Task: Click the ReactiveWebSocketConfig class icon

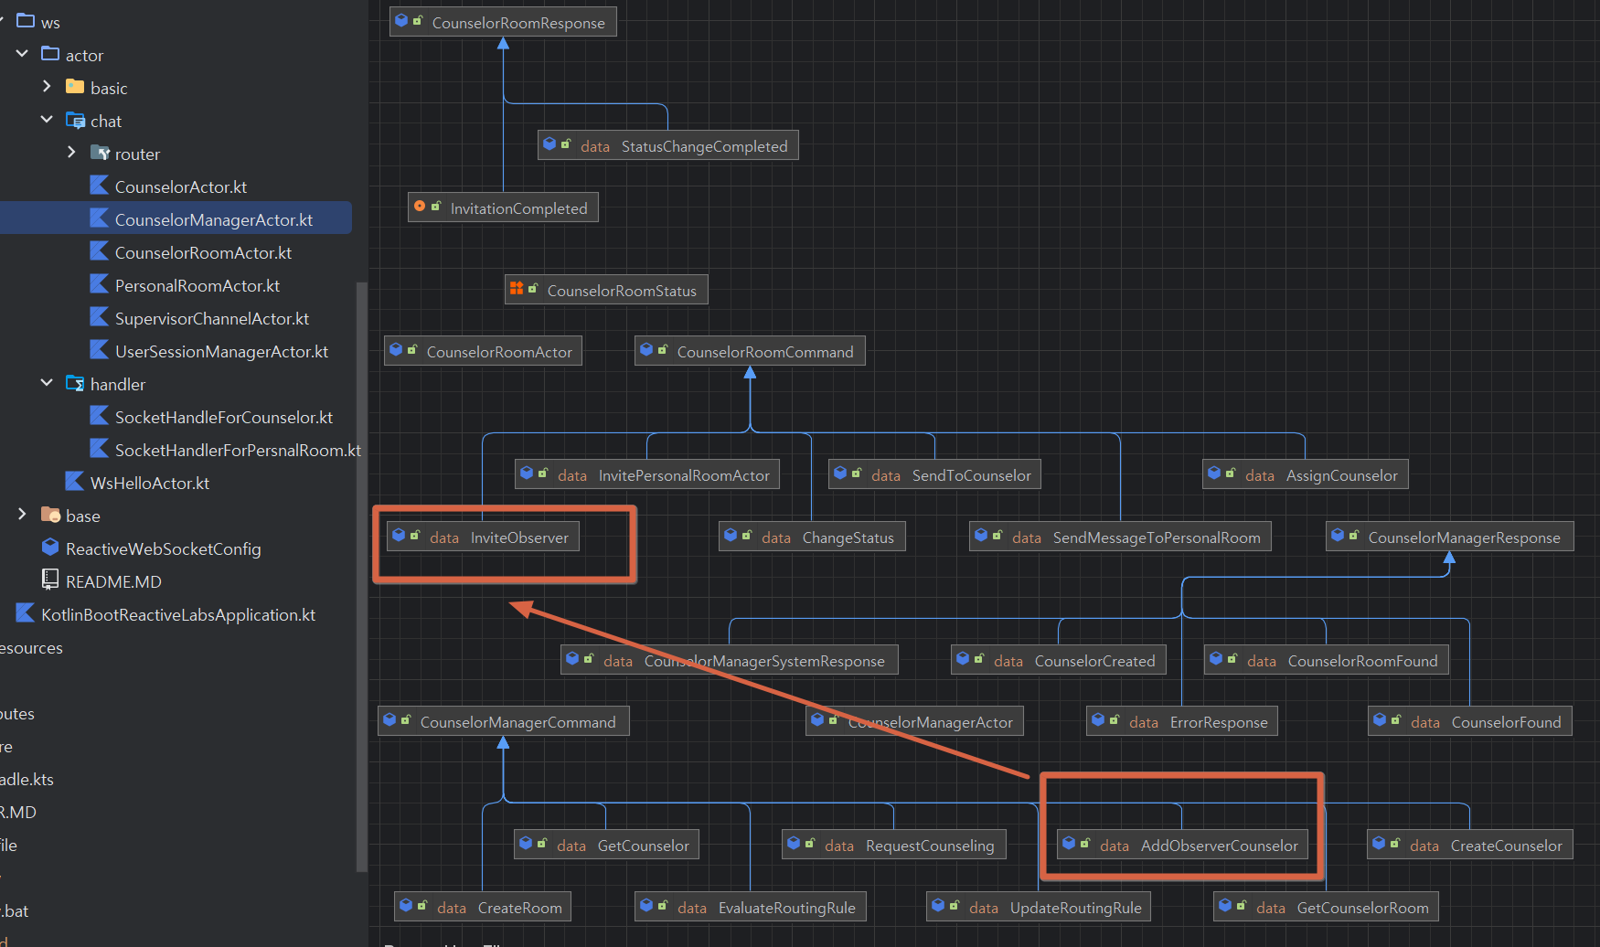Action: click(x=51, y=548)
